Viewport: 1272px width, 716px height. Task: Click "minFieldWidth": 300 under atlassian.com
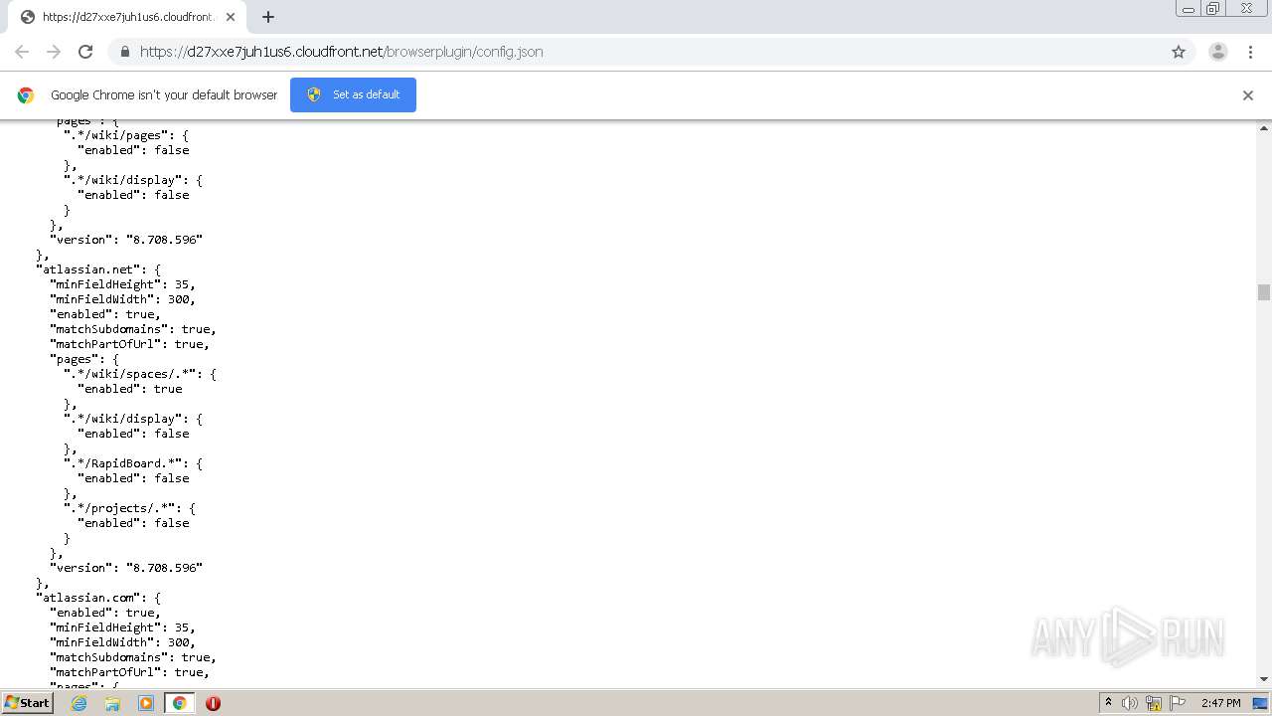(122, 642)
